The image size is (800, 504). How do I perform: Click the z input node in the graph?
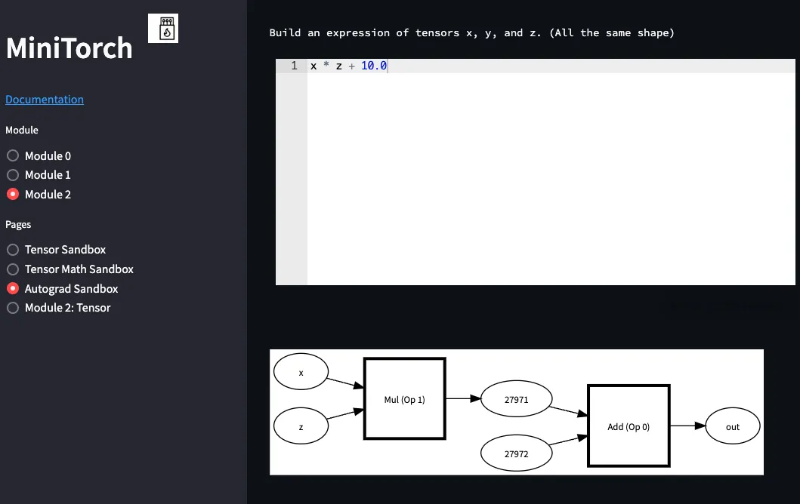[301, 426]
